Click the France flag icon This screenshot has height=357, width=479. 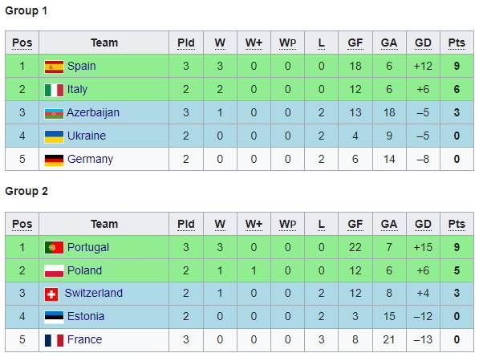pos(54,340)
